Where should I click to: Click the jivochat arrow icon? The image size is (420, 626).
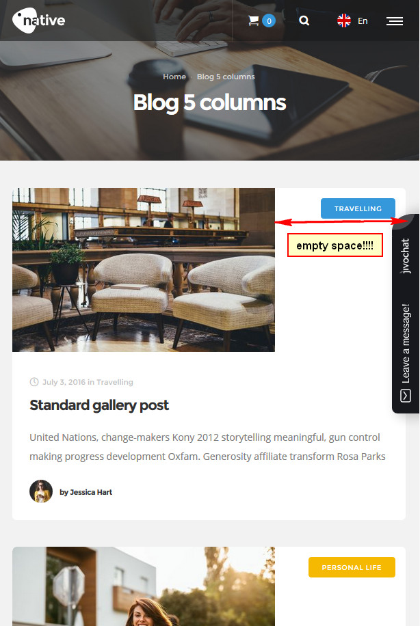tap(405, 396)
